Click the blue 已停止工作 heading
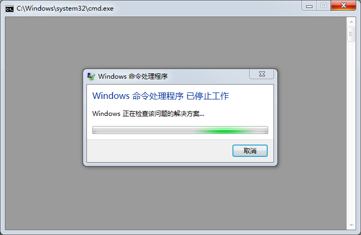Viewport: 361px width, 235px height. 207,96
